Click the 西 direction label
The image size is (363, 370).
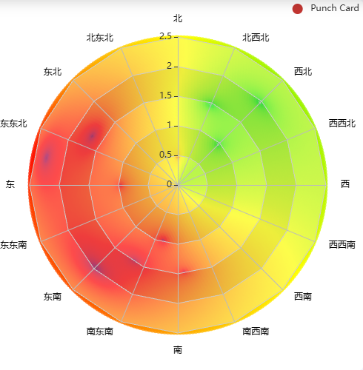coord(345,184)
